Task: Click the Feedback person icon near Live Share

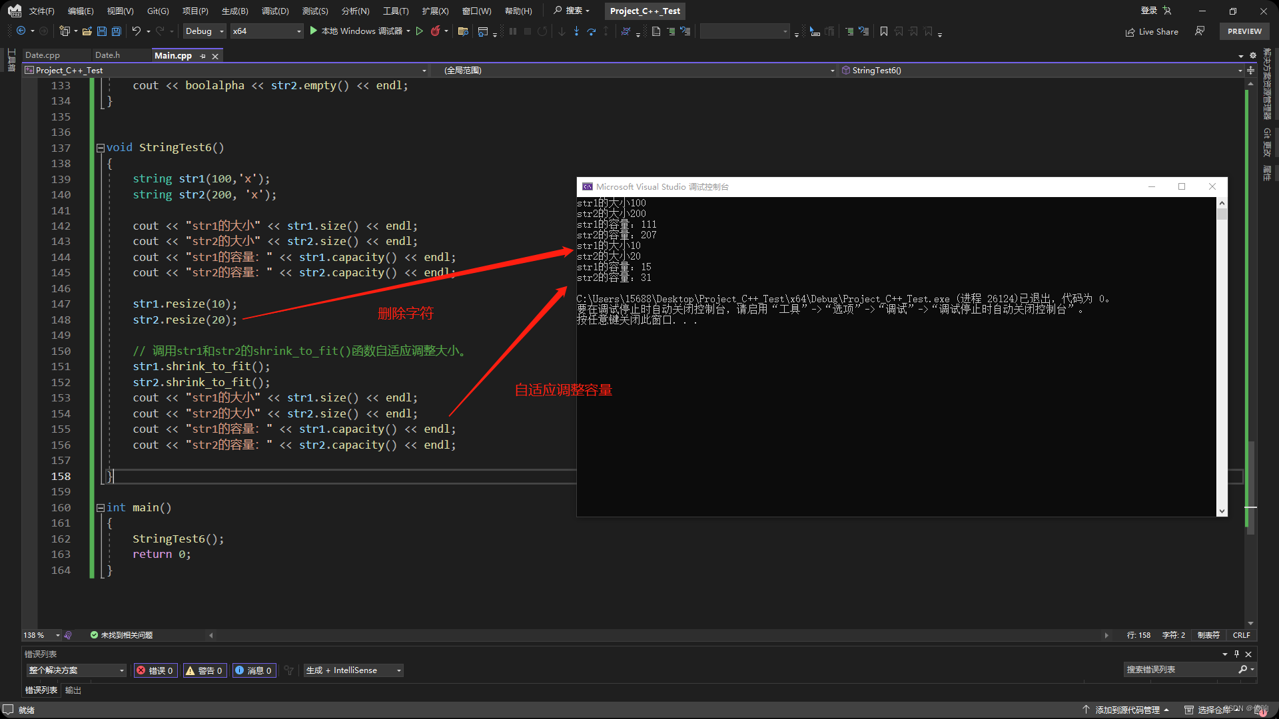Action: (x=1200, y=31)
